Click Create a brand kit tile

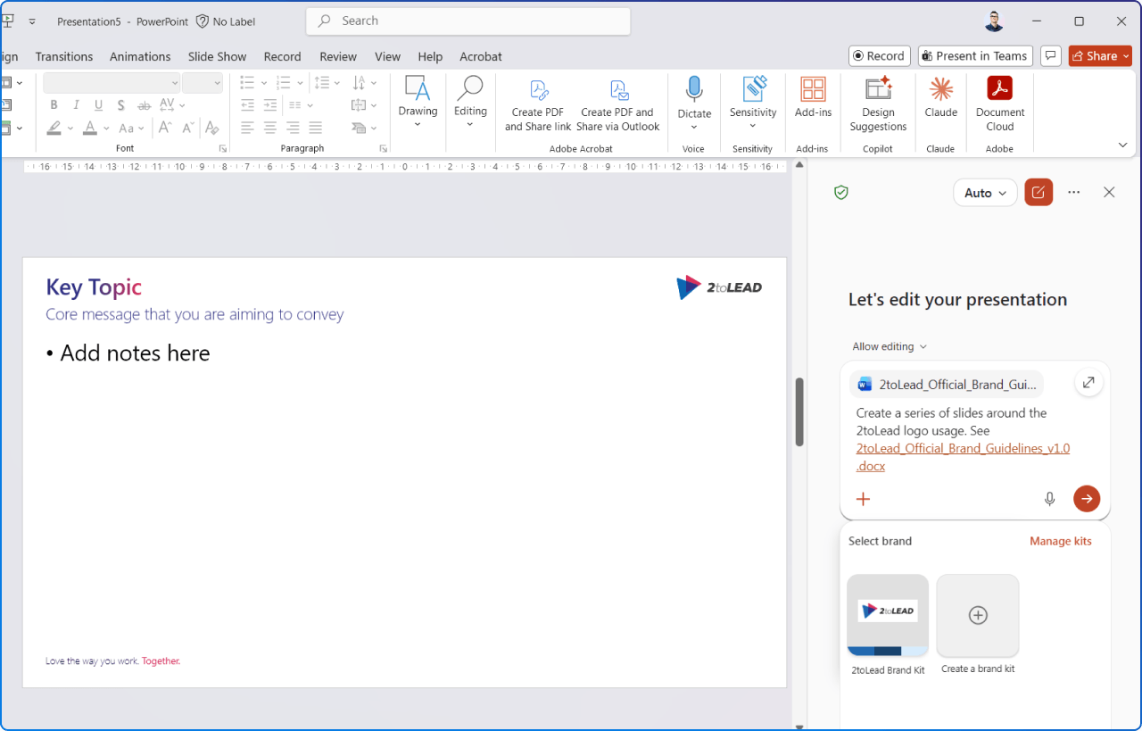click(x=978, y=616)
